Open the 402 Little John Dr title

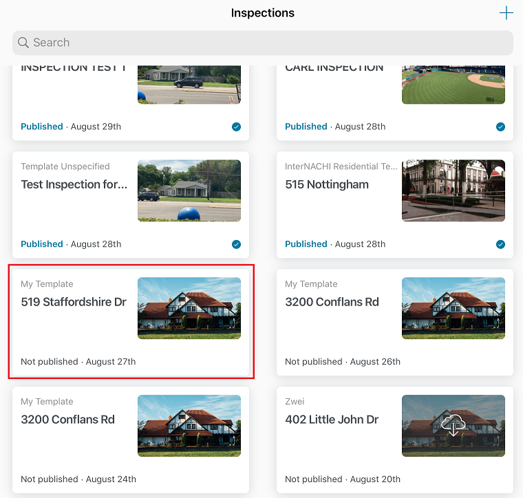pos(332,420)
